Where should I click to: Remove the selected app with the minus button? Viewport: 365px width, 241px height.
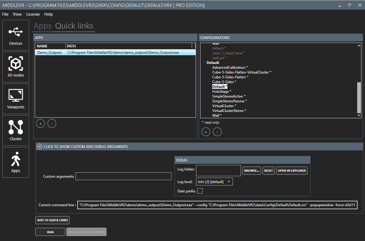pos(52,123)
